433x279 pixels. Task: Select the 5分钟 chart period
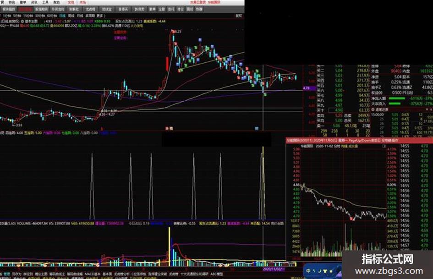(17, 16)
